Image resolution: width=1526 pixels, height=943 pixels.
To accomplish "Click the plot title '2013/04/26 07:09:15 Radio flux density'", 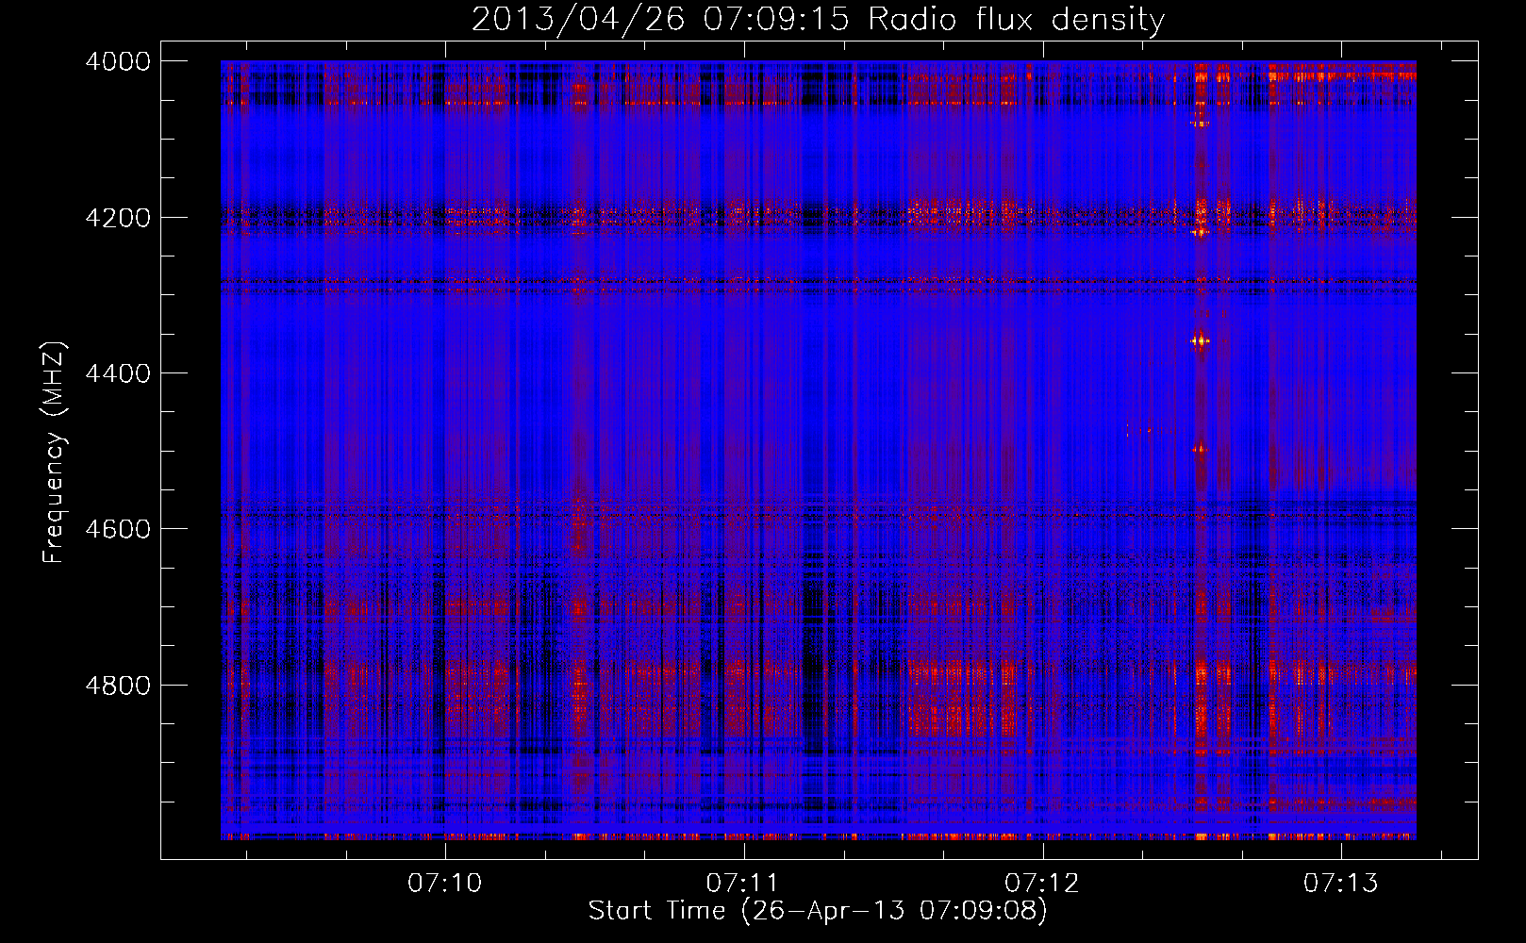I will 818,20.
